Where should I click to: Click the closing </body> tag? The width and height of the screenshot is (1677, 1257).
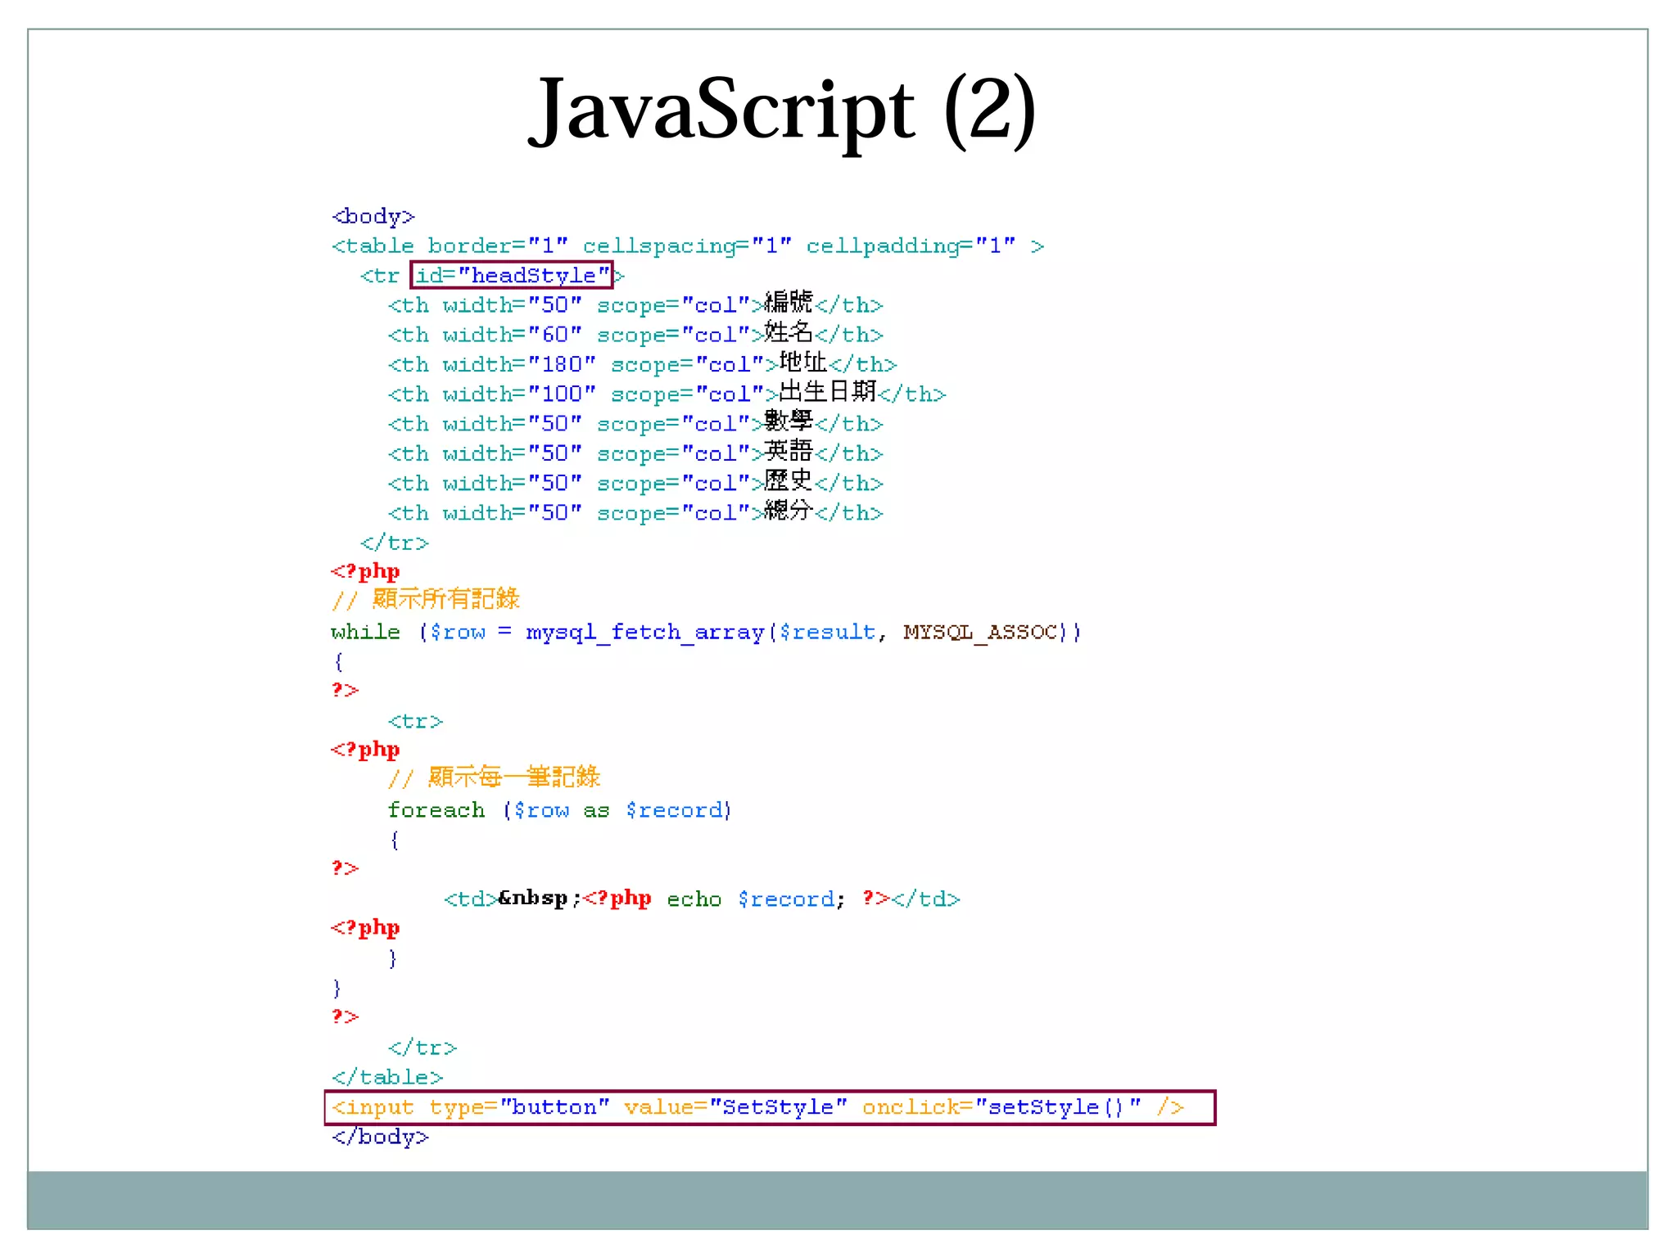380,1137
